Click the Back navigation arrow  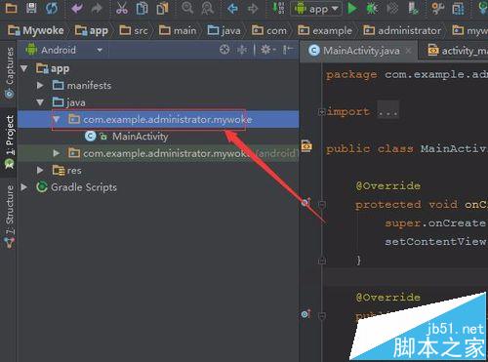point(232,8)
